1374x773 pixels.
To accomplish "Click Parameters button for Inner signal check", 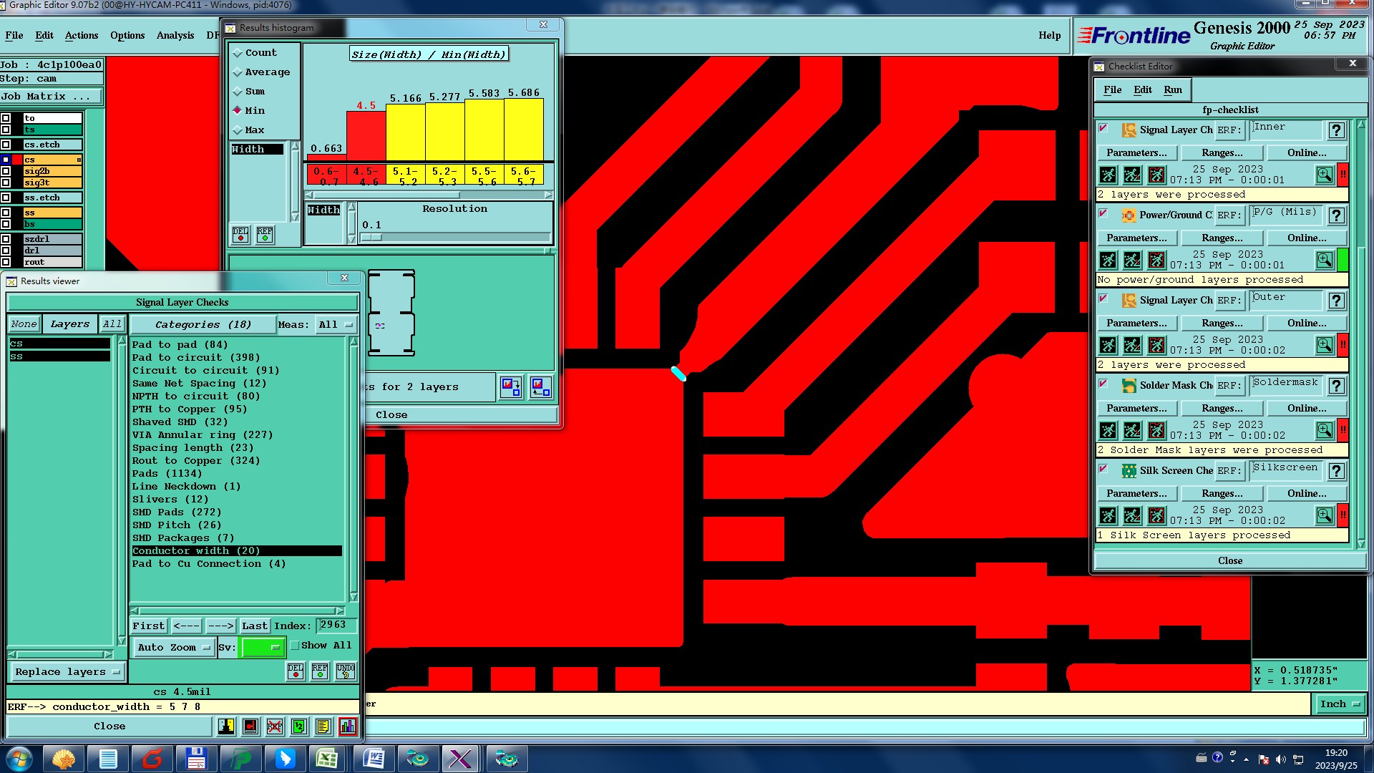I will [x=1136, y=153].
